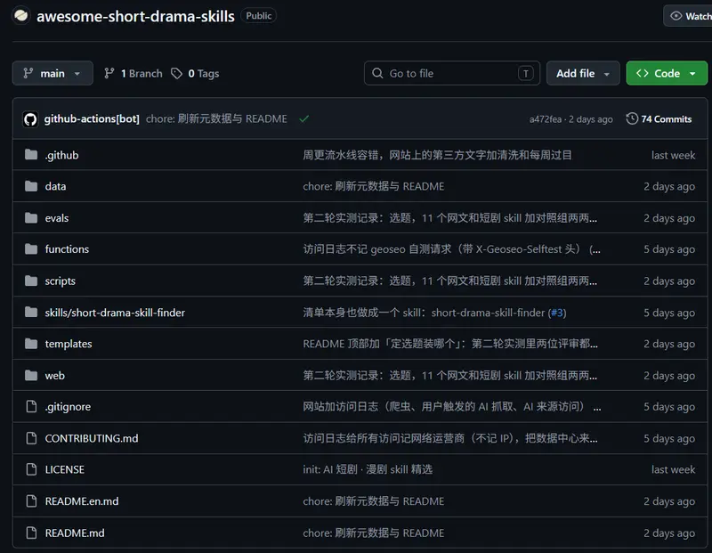Click the Go to file search field

pos(452,73)
